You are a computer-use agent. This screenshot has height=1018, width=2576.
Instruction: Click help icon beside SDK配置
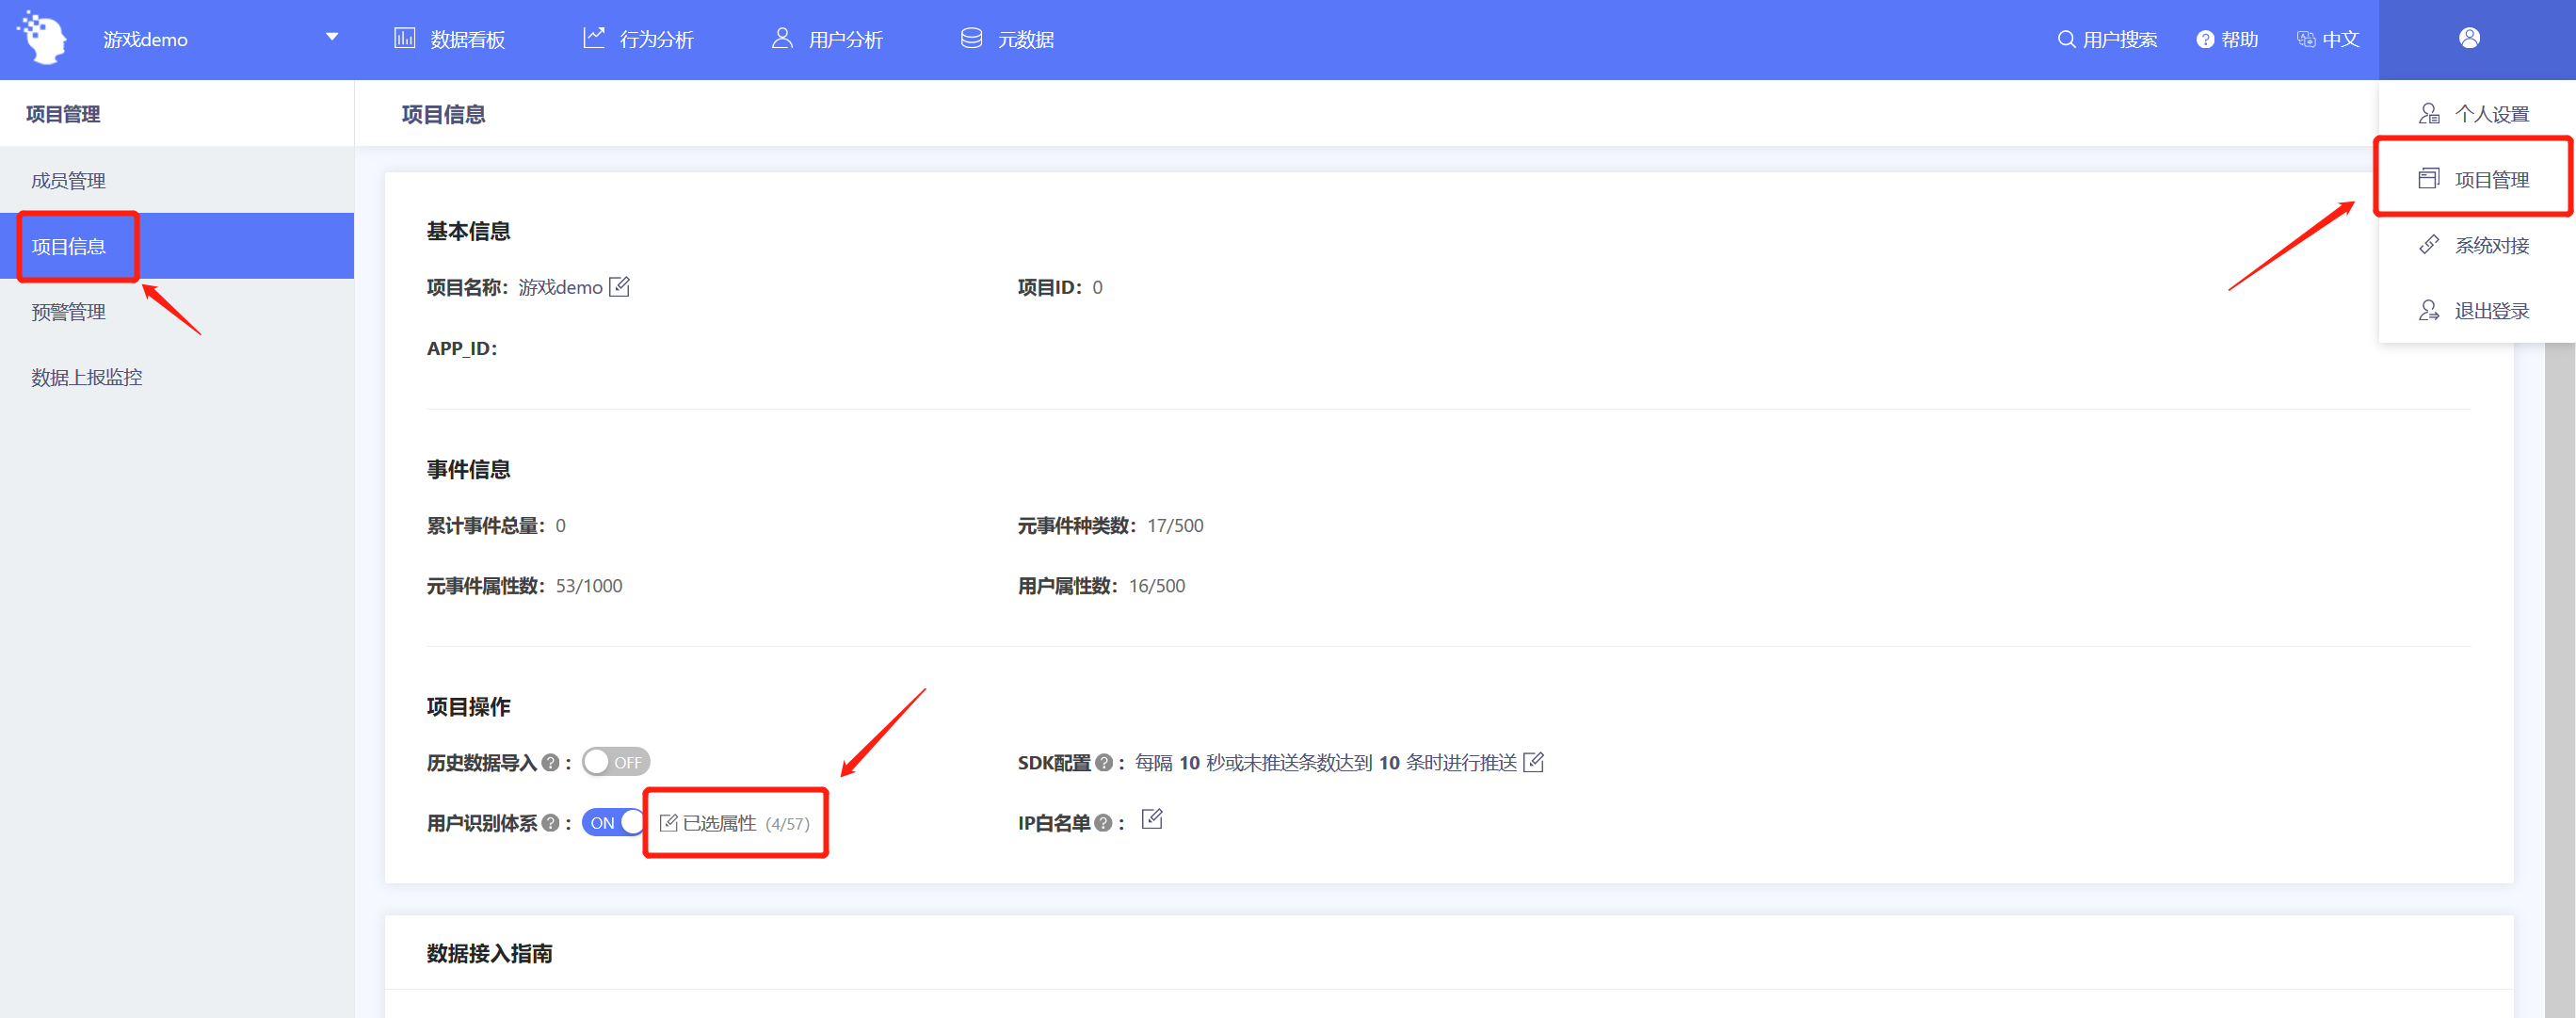pos(1104,763)
